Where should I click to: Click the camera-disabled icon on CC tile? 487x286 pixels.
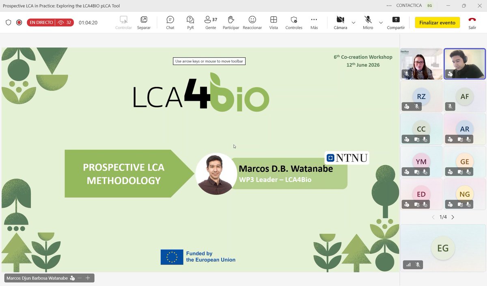coord(416,139)
